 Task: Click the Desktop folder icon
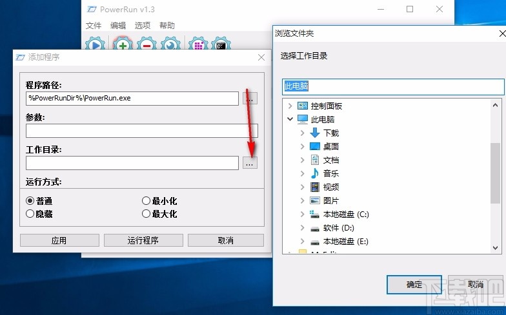click(x=315, y=146)
